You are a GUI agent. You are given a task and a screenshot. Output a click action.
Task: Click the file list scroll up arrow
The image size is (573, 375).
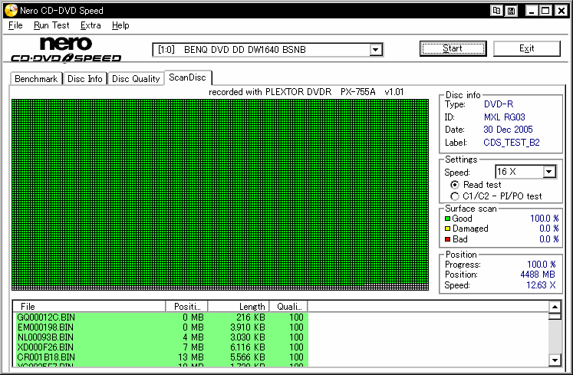[555, 307]
